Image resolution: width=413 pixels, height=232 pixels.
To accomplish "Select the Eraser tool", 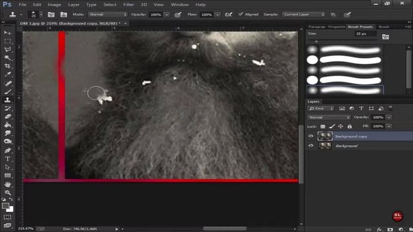I will 7,116.
